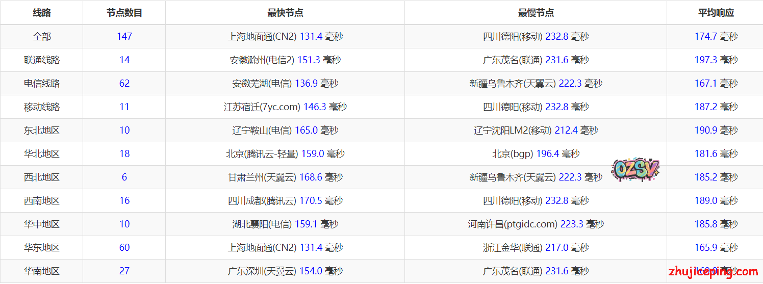Click 河南许昌(ptgidc.com) 223.3 毫秒 slowest node

[536, 224]
